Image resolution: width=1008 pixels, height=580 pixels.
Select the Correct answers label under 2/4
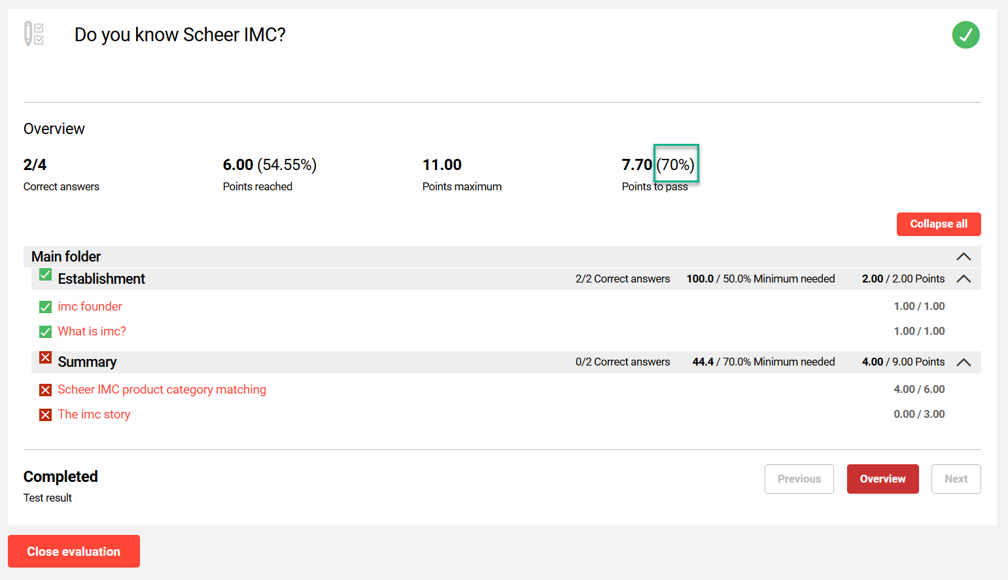pyautogui.click(x=61, y=186)
